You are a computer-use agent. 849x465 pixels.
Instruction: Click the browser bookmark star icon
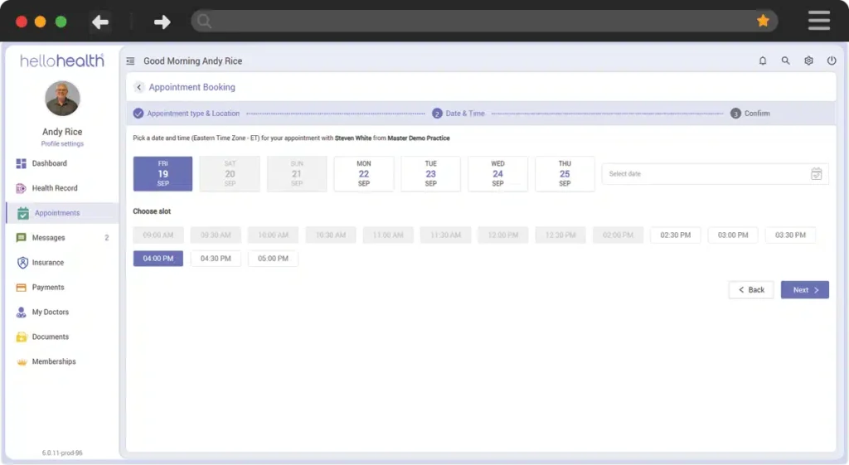(x=763, y=22)
